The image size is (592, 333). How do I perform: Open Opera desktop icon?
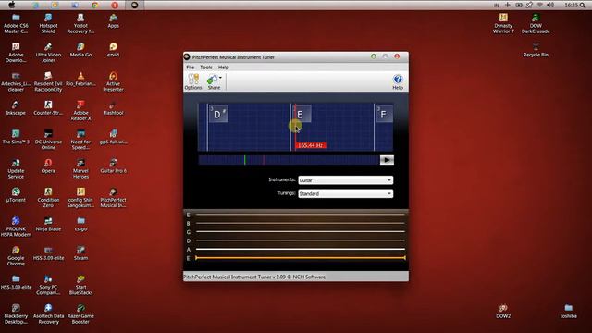(x=48, y=166)
